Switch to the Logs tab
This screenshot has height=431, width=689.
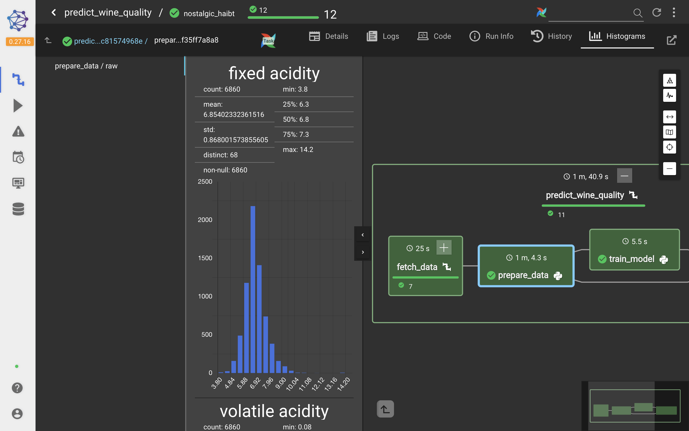[383, 36]
